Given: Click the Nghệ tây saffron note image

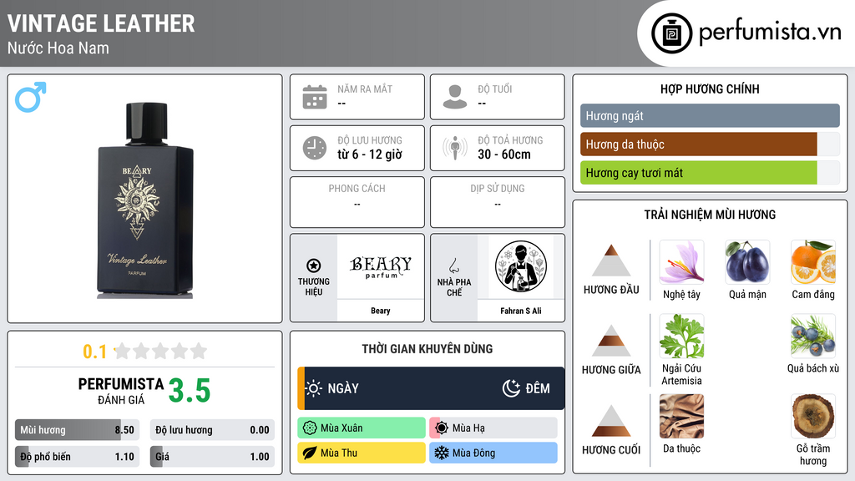Looking at the screenshot, I should pos(681,262).
